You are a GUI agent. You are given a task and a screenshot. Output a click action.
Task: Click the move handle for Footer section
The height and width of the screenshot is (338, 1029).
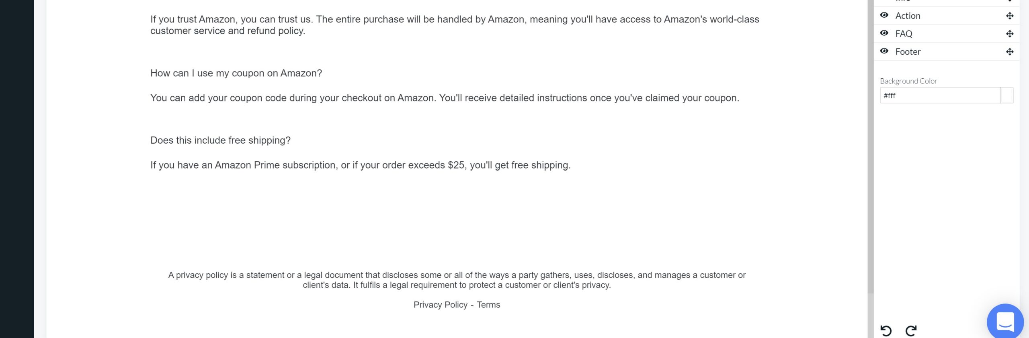click(x=1010, y=52)
